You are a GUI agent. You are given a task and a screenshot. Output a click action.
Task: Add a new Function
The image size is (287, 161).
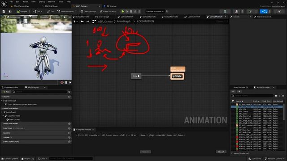point(70,128)
